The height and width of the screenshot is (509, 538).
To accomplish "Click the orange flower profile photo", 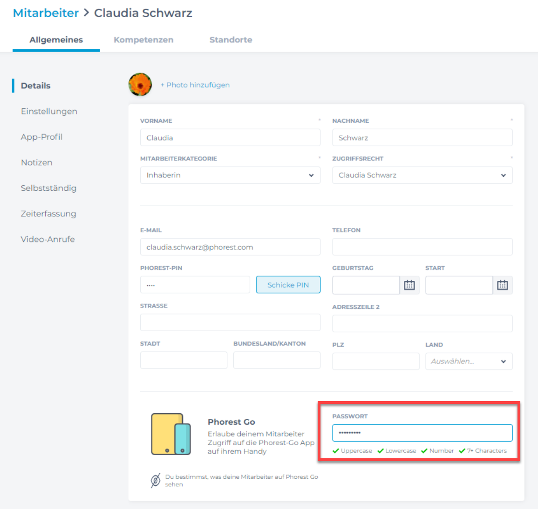I will 140,85.
